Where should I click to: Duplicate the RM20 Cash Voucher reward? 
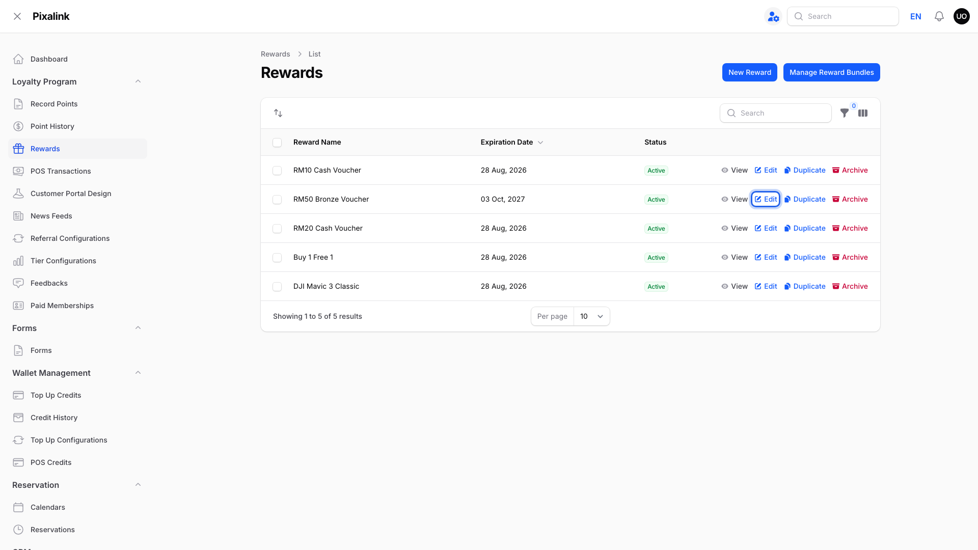[x=805, y=228]
